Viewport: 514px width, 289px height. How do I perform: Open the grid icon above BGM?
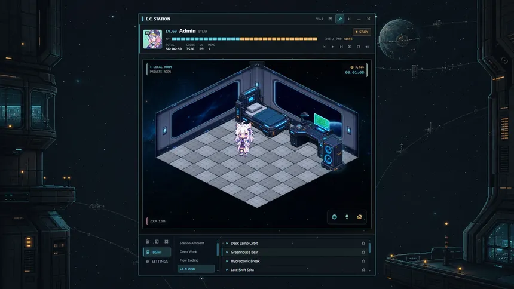click(x=166, y=242)
